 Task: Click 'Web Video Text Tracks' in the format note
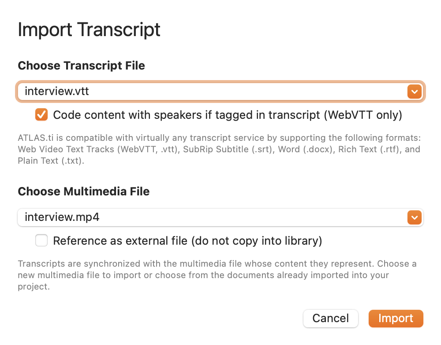66,149
